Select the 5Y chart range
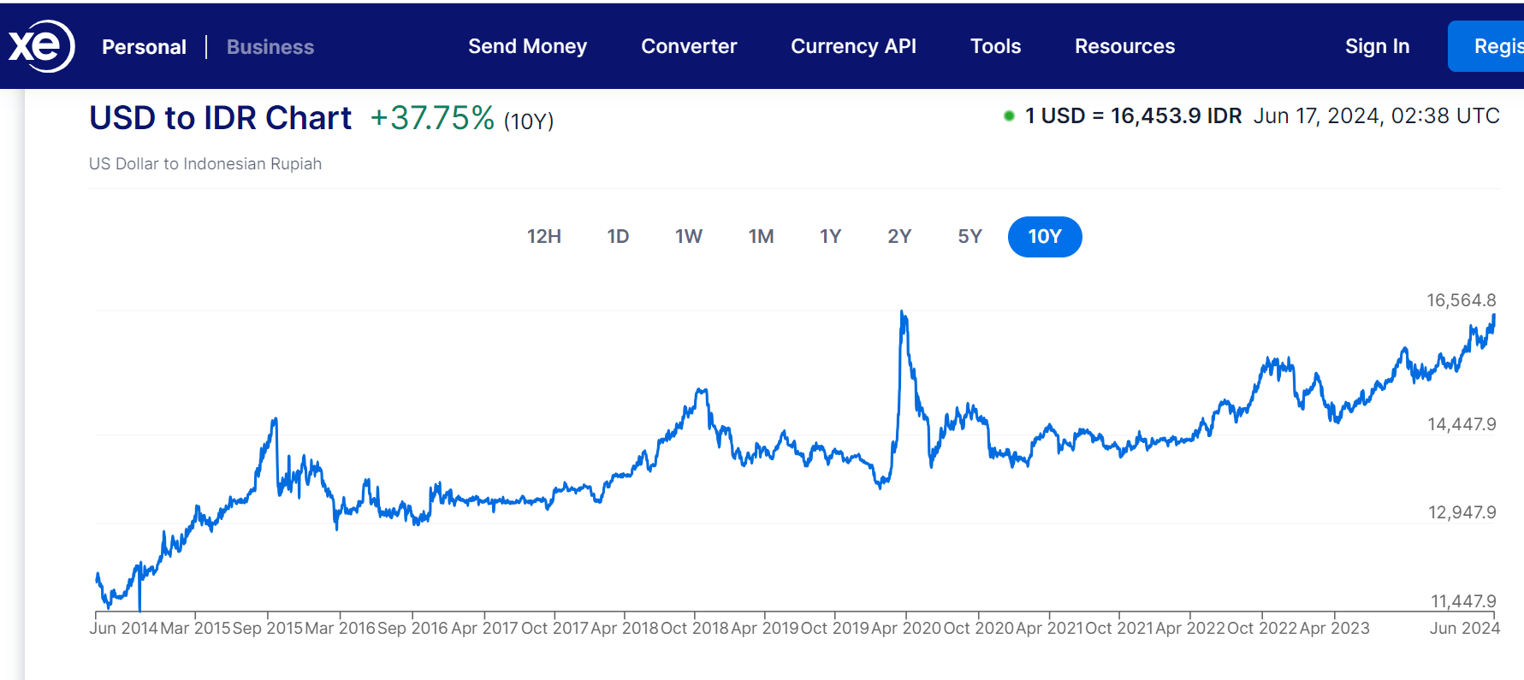This screenshot has height=680, width=1524. [970, 237]
